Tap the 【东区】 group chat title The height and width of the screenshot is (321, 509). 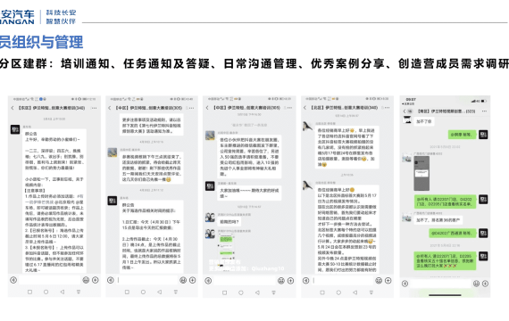(51, 108)
